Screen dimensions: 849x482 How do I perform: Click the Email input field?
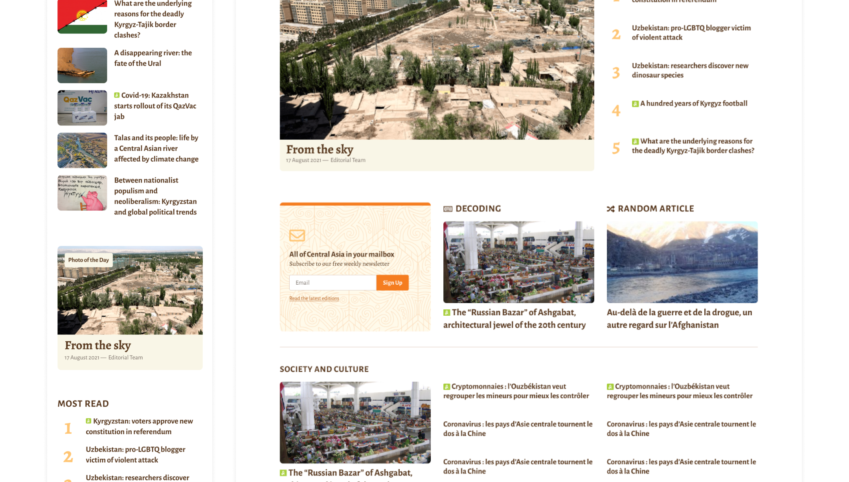point(333,283)
